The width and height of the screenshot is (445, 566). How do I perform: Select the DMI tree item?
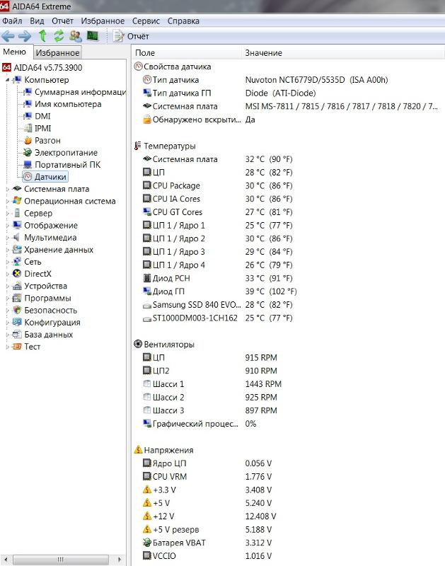42,116
